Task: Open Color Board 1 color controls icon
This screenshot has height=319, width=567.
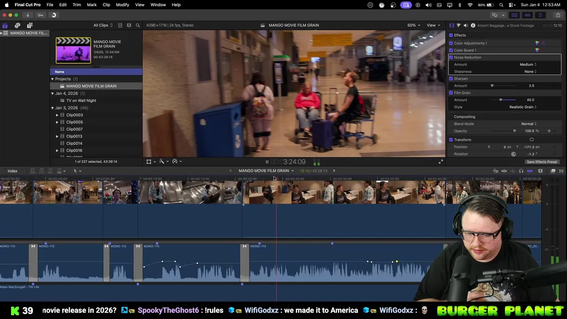Action: [x=537, y=50]
